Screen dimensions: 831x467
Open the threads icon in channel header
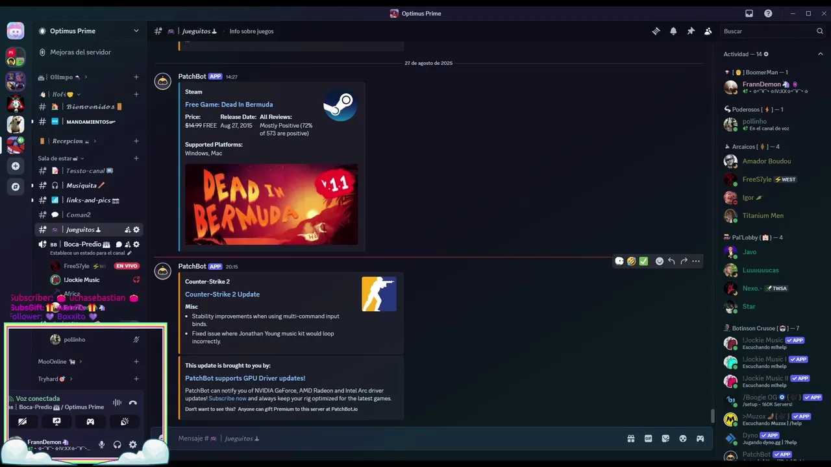[x=656, y=31]
